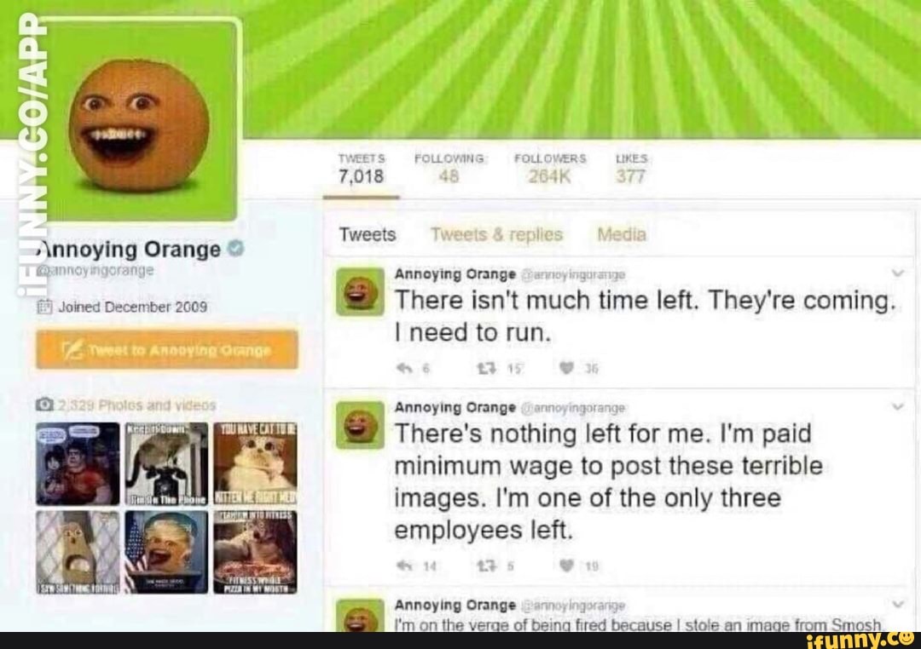Like the "There isn't much time left" tweet

[566, 368]
